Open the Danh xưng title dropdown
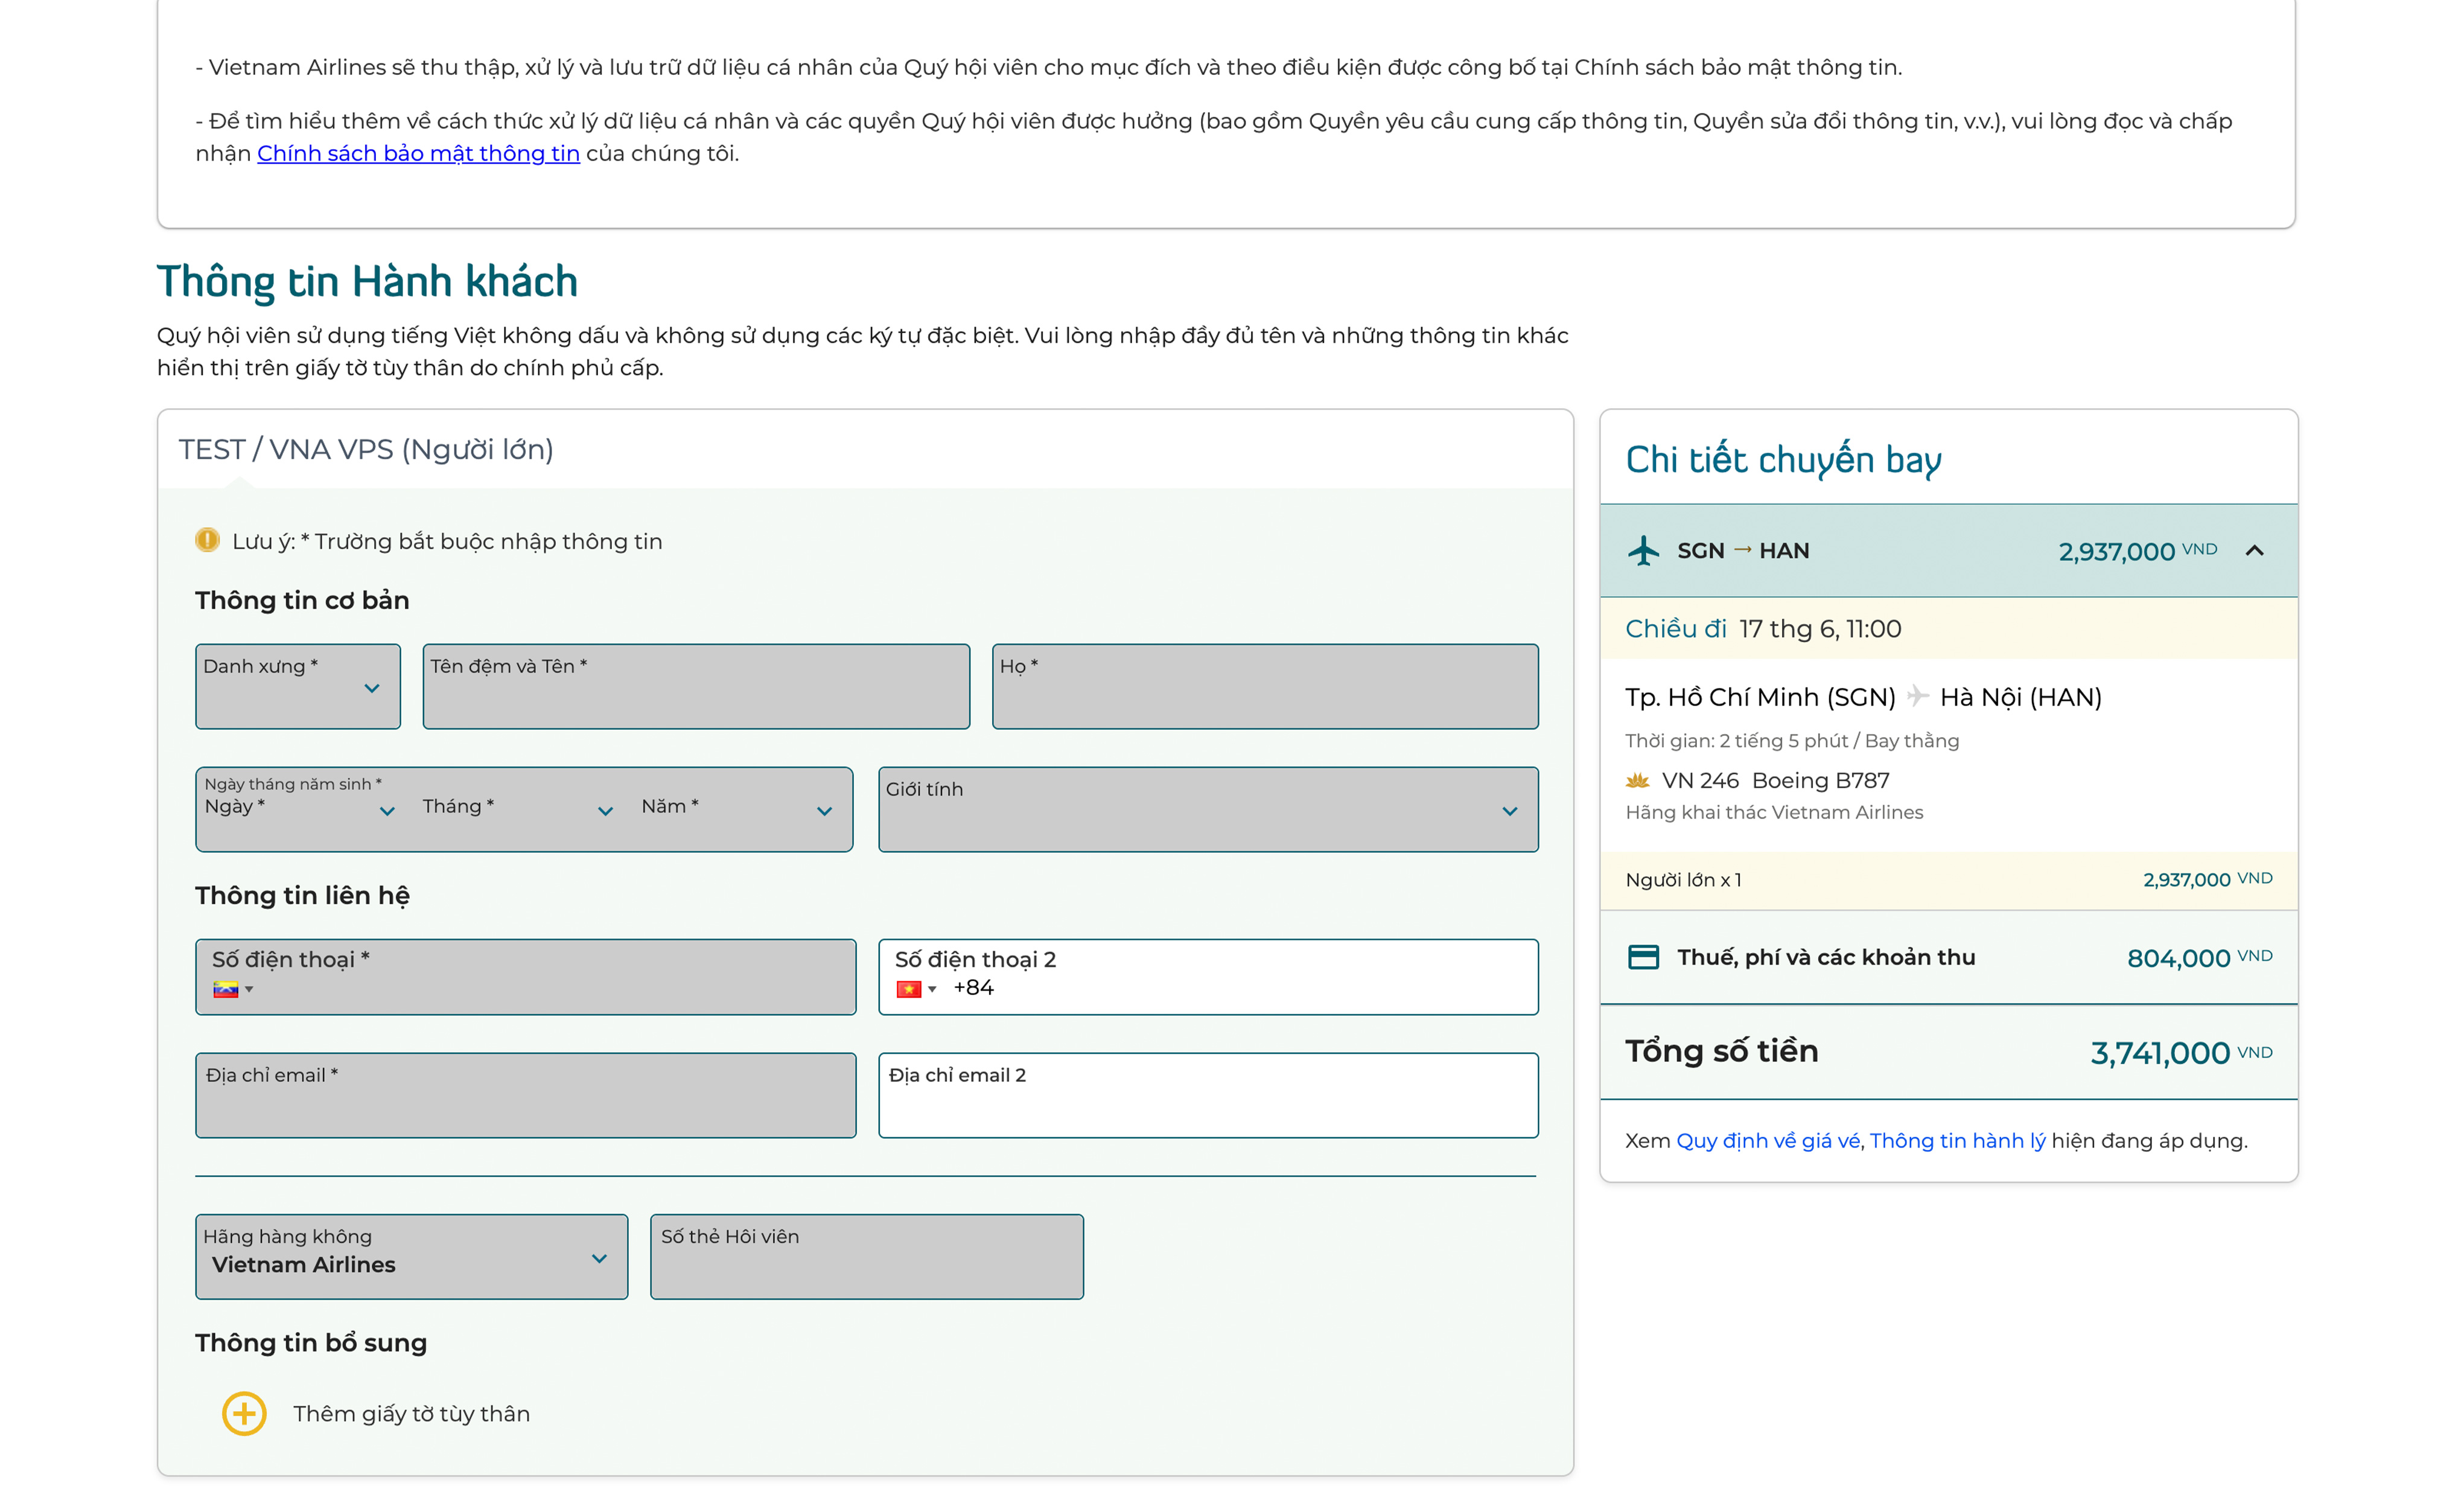 coord(298,687)
